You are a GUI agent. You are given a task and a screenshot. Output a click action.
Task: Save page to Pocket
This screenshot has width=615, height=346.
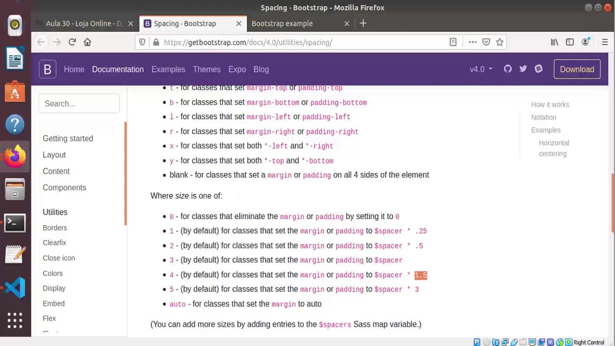tap(486, 42)
